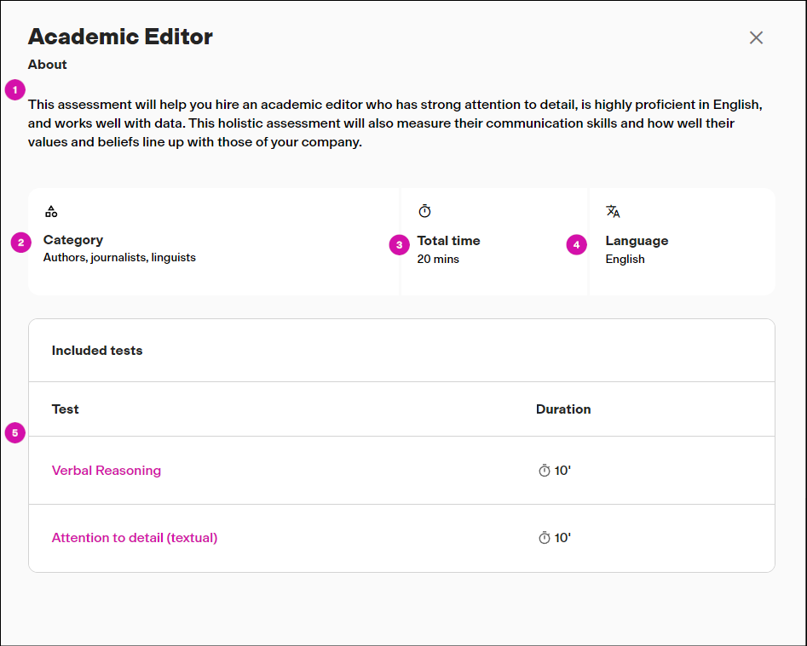This screenshot has height=646, width=807.
Task: Click the Duration column header
Action: (x=563, y=409)
